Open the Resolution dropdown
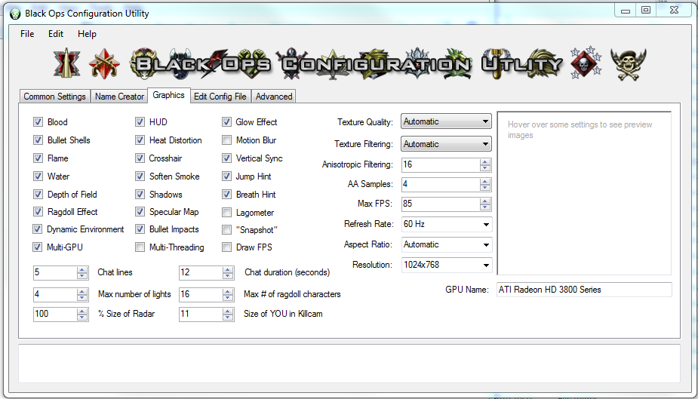The image size is (698, 399). 446,265
